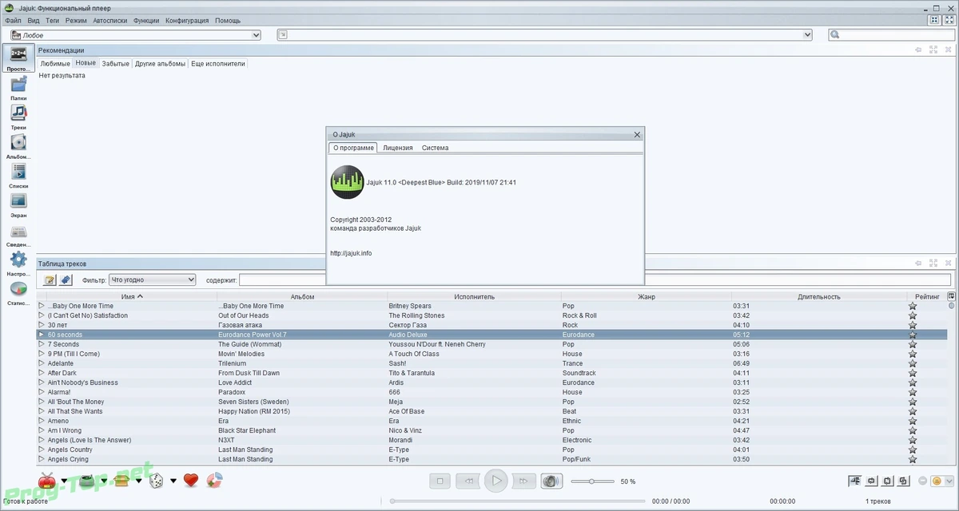Switch to the Система tab
The height and width of the screenshot is (511, 959).
(x=436, y=148)
